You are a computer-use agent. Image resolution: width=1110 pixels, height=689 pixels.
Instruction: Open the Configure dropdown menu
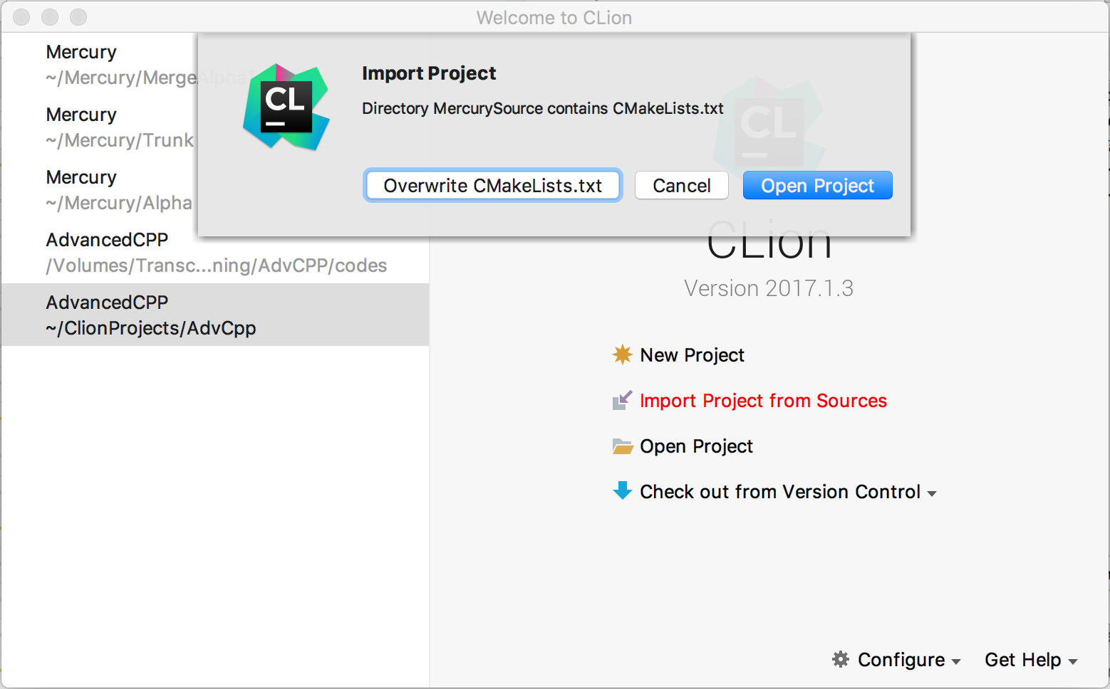[909, 660]
